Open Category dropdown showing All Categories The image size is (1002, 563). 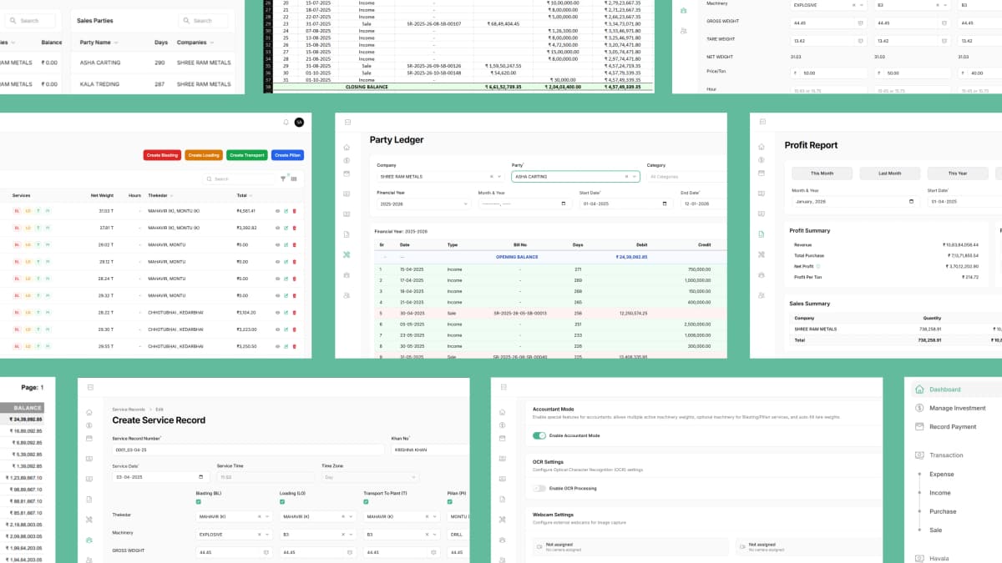pyautogui.click(x=687, y=177)
